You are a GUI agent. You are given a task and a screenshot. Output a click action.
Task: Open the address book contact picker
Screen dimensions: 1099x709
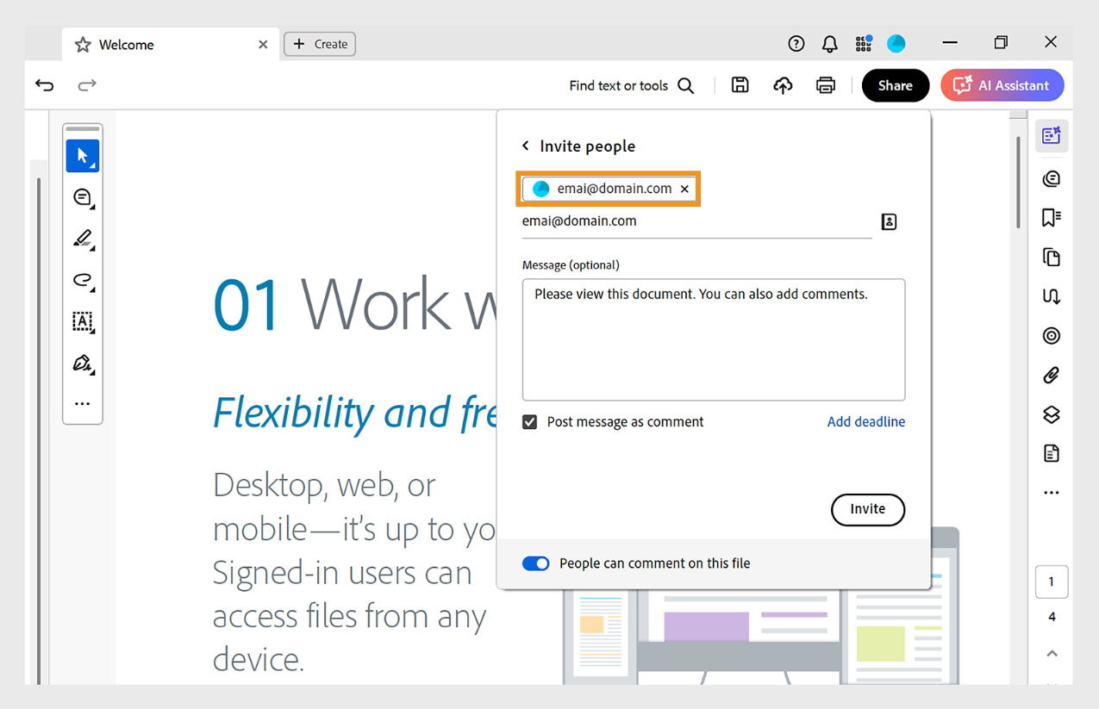click(889, 221)
